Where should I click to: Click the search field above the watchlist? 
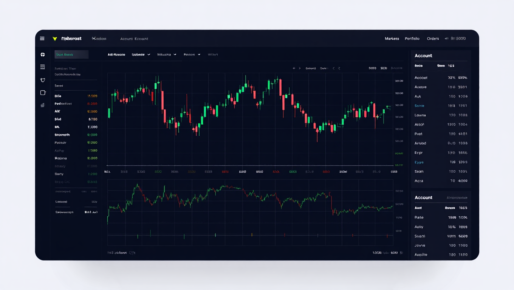[x=71, y=54]
